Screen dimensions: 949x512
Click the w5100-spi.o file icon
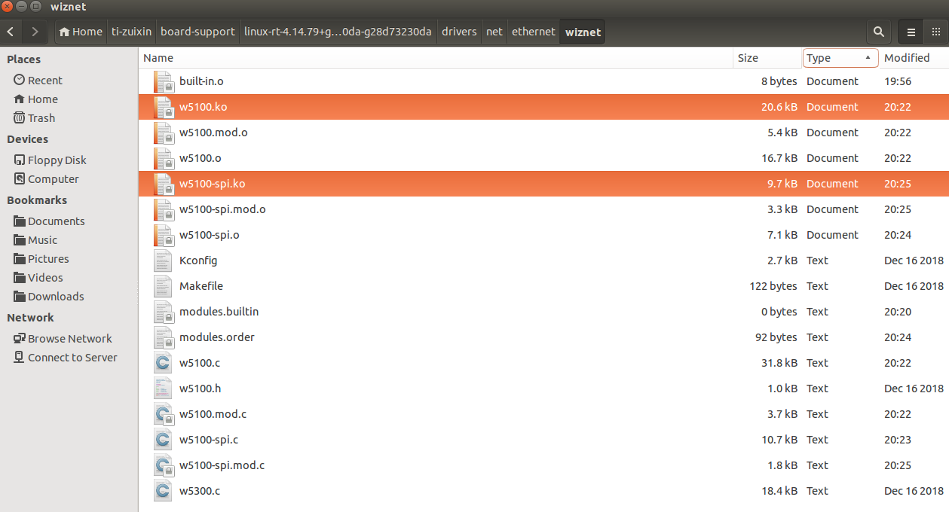pyautogui.click(x=163, y=235)
